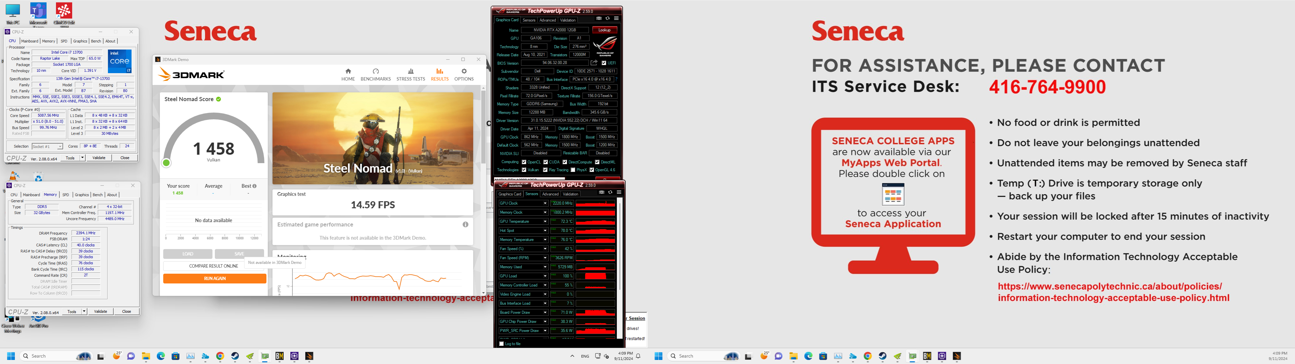This screenshot has width=1295, height=364.
Task: Switch to Bench tab in upper CPU-Z window
Action: point(96,41)
